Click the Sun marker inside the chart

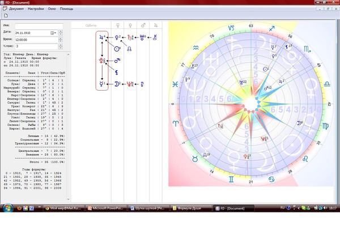point(266,69)
